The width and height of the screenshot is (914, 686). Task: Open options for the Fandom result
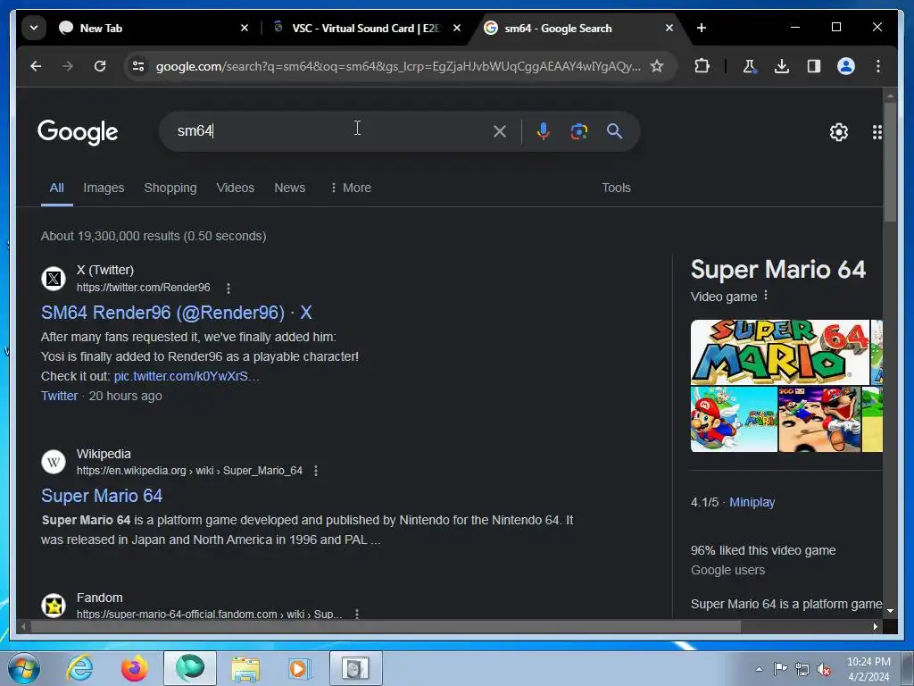357,614
